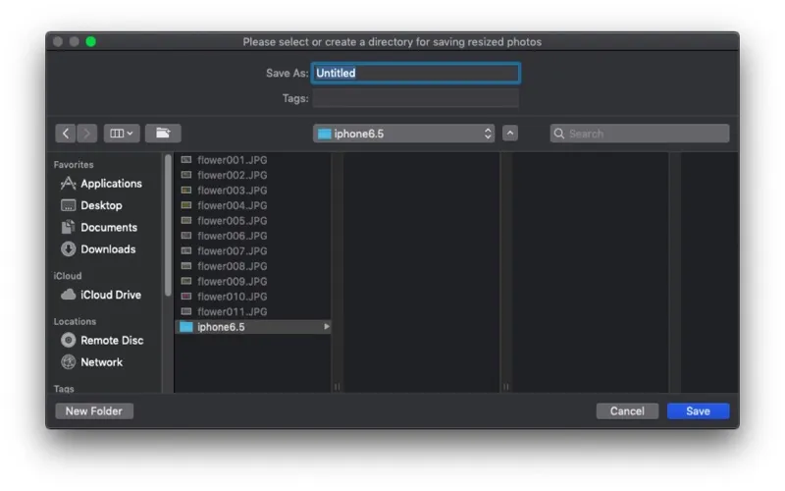Expand iphone6.5 folder using its arrow
Viewport: 785px width, 491px height.
[327, 327]
